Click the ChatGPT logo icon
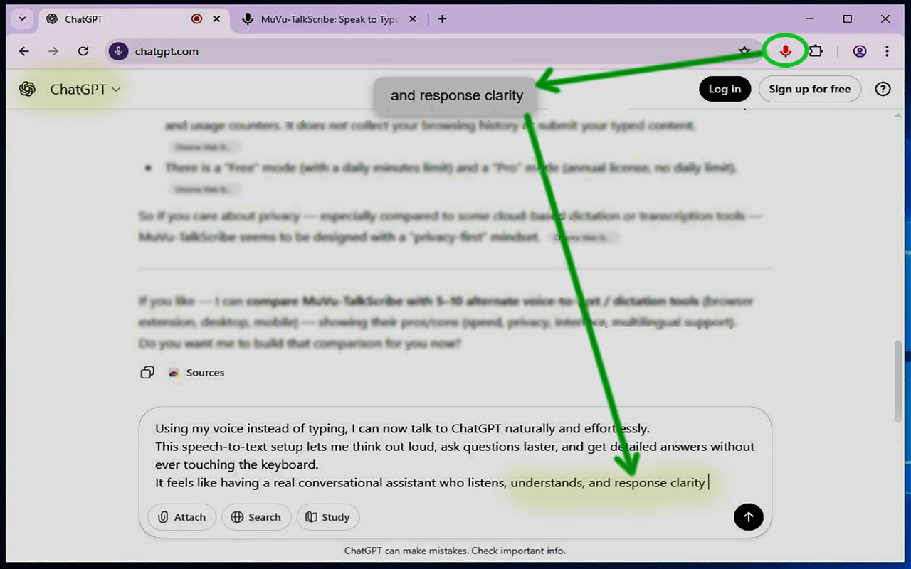 point(28,89)
